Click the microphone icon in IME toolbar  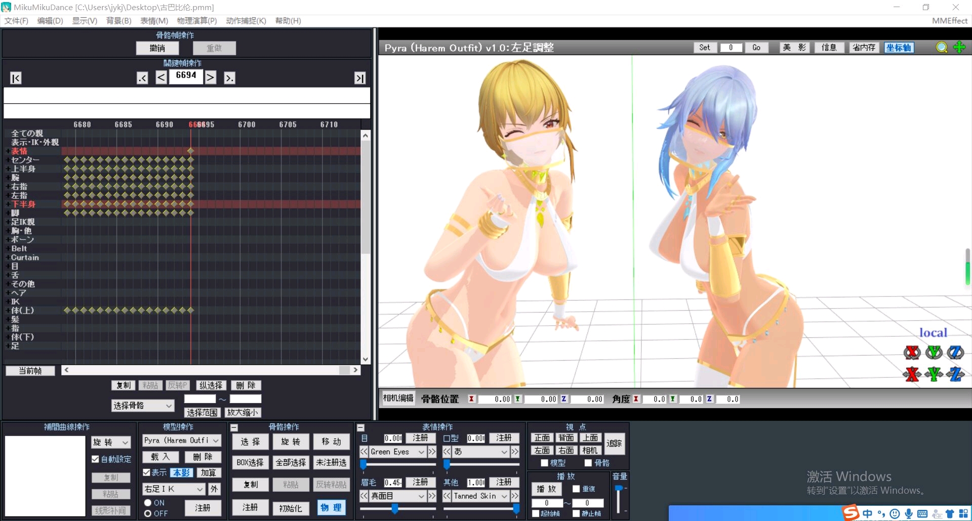click(x=909, y=514)
